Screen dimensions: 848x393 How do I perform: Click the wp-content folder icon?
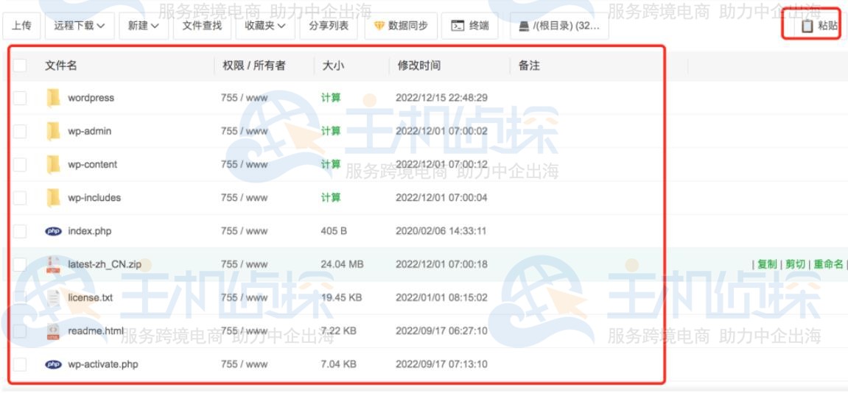point(53,164)
